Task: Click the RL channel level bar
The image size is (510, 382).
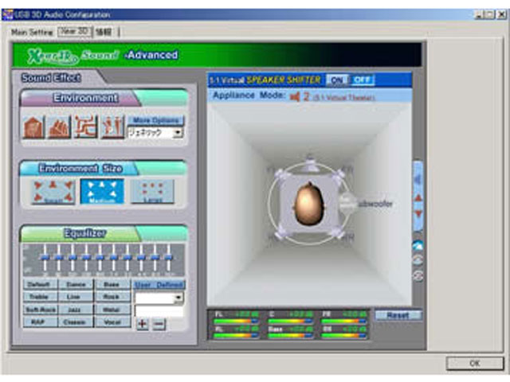Action: (x=236, y=336)
